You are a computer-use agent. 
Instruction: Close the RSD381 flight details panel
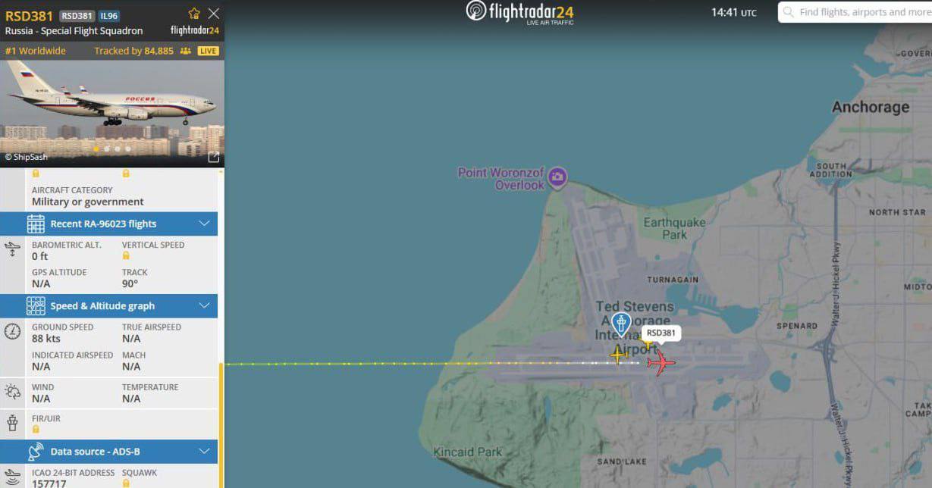tap(214, 13)
